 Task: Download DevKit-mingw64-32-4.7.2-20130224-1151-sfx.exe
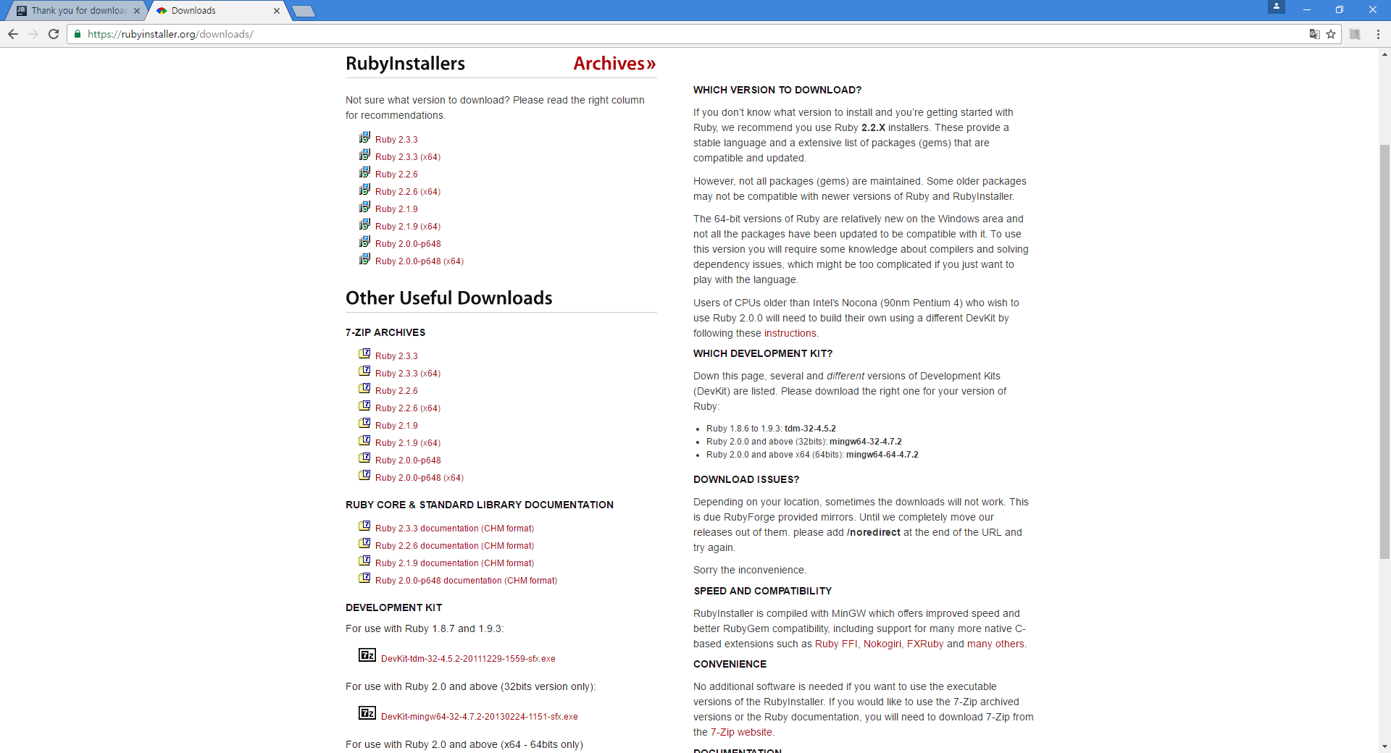480,717
